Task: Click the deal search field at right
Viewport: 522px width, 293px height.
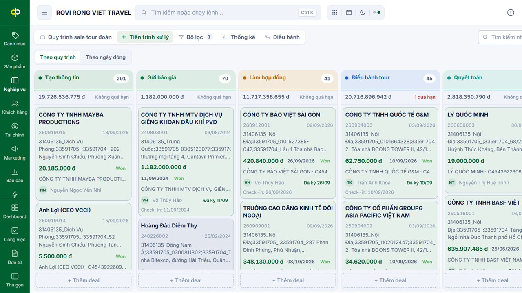Action: pos(500,37)
